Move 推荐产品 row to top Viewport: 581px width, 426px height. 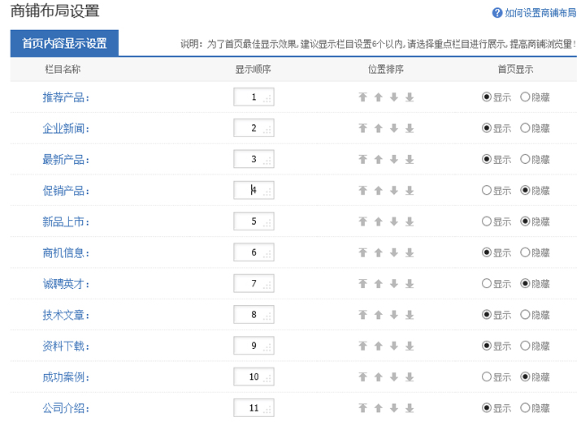click(362, 97)
